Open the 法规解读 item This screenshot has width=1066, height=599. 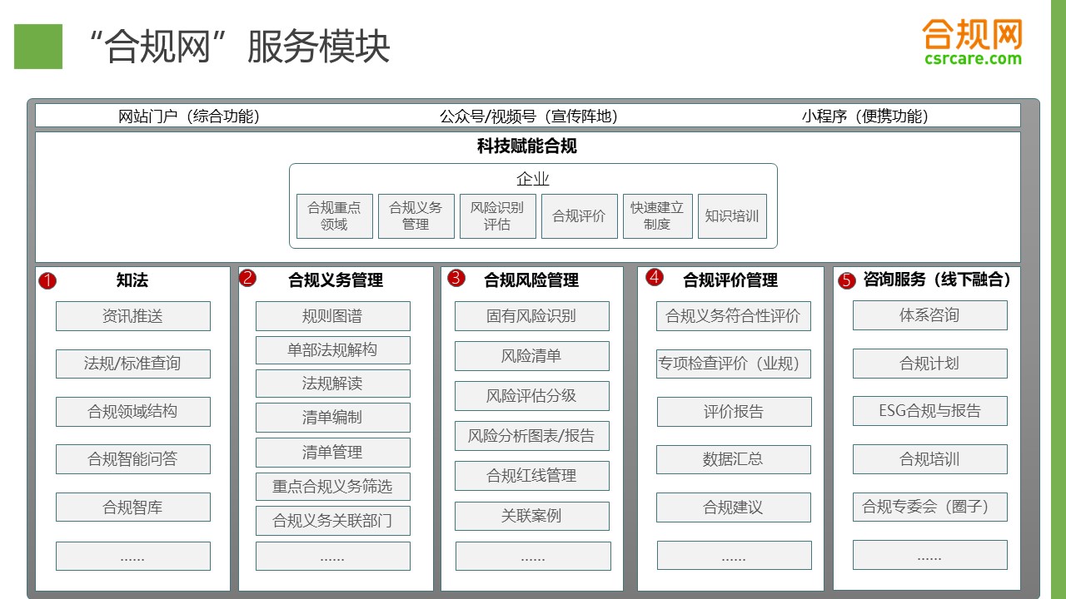(333, 384)
